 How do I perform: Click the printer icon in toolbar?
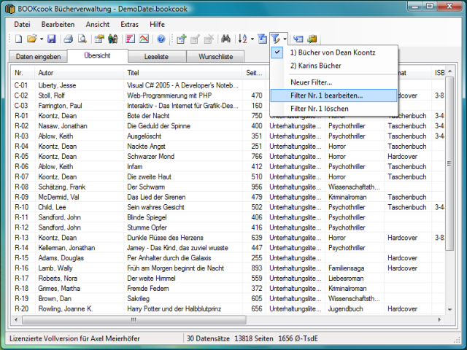[68, 39]
